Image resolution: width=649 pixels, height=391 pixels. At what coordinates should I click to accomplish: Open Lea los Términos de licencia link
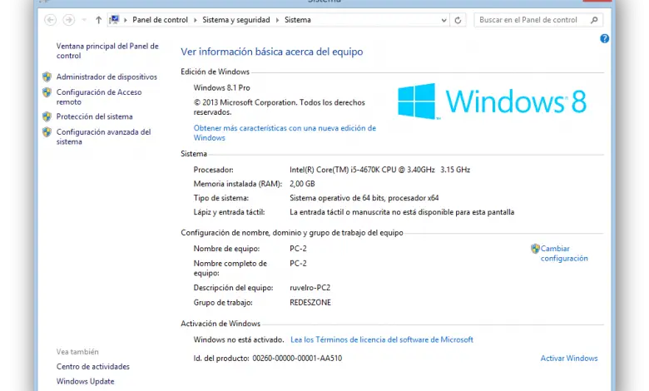(x=382, y=339)
